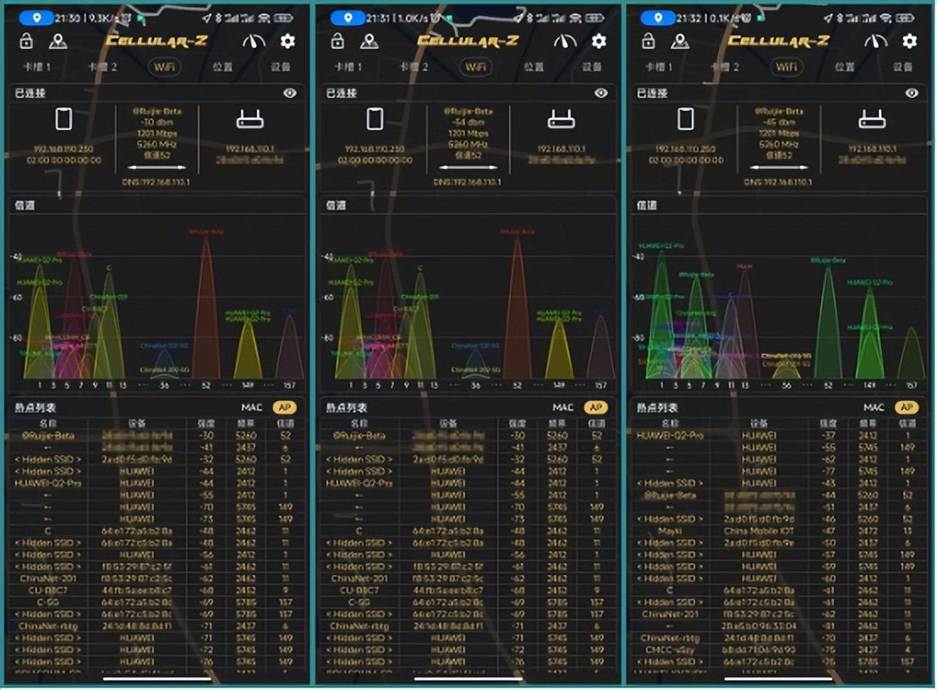This screenshot has height=690, width=937.
Task: Switch on the AP pill in the 21:32 hotspot list
Action: point(907,408)
